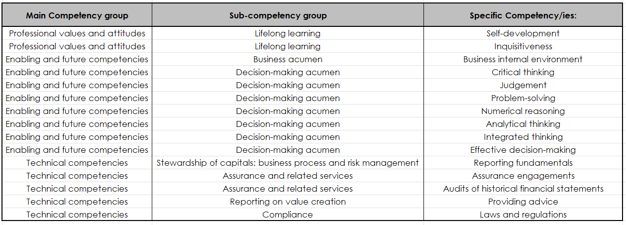
Task: Click the Business internal environment cell
Action: [523, 59]
